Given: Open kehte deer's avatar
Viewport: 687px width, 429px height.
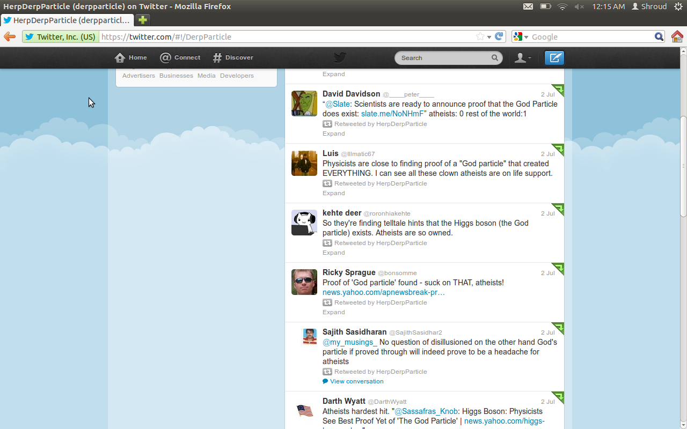Looking at the screenshot, I should coord(304,223).
